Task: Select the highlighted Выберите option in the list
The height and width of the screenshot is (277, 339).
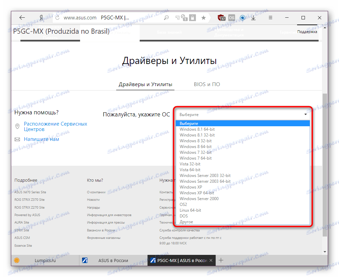Action: click(x=243, y=124)
